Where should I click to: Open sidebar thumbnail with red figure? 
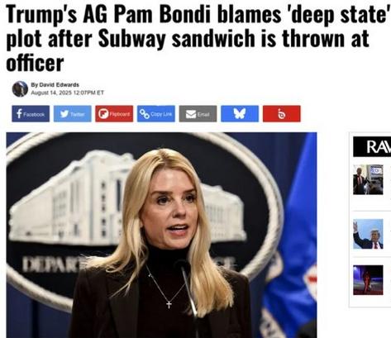[x=368, y=280]
